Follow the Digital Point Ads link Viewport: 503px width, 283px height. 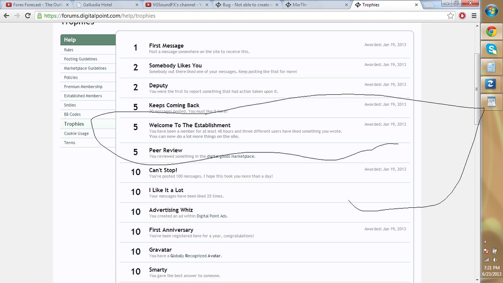coord(211,216)
